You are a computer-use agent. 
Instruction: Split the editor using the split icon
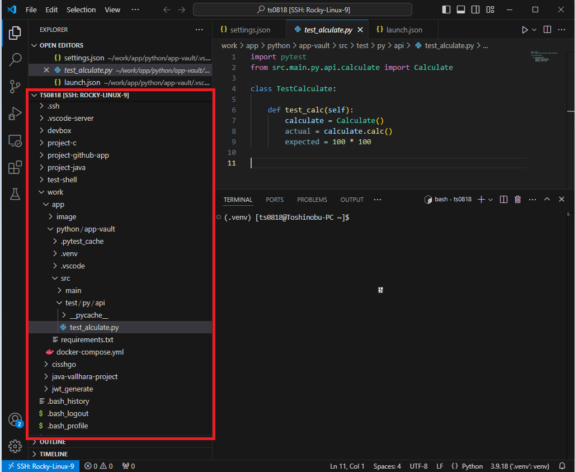[546, 30]
